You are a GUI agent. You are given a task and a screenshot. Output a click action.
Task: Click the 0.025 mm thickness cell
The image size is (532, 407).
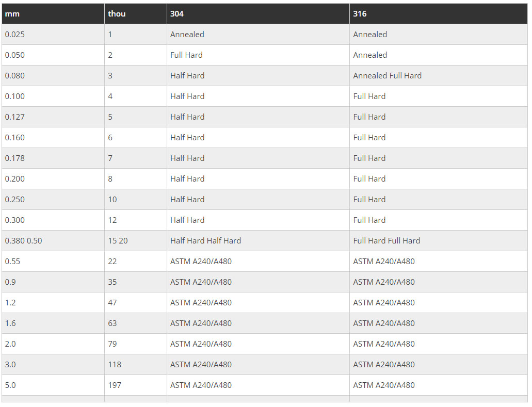point(15,35)
